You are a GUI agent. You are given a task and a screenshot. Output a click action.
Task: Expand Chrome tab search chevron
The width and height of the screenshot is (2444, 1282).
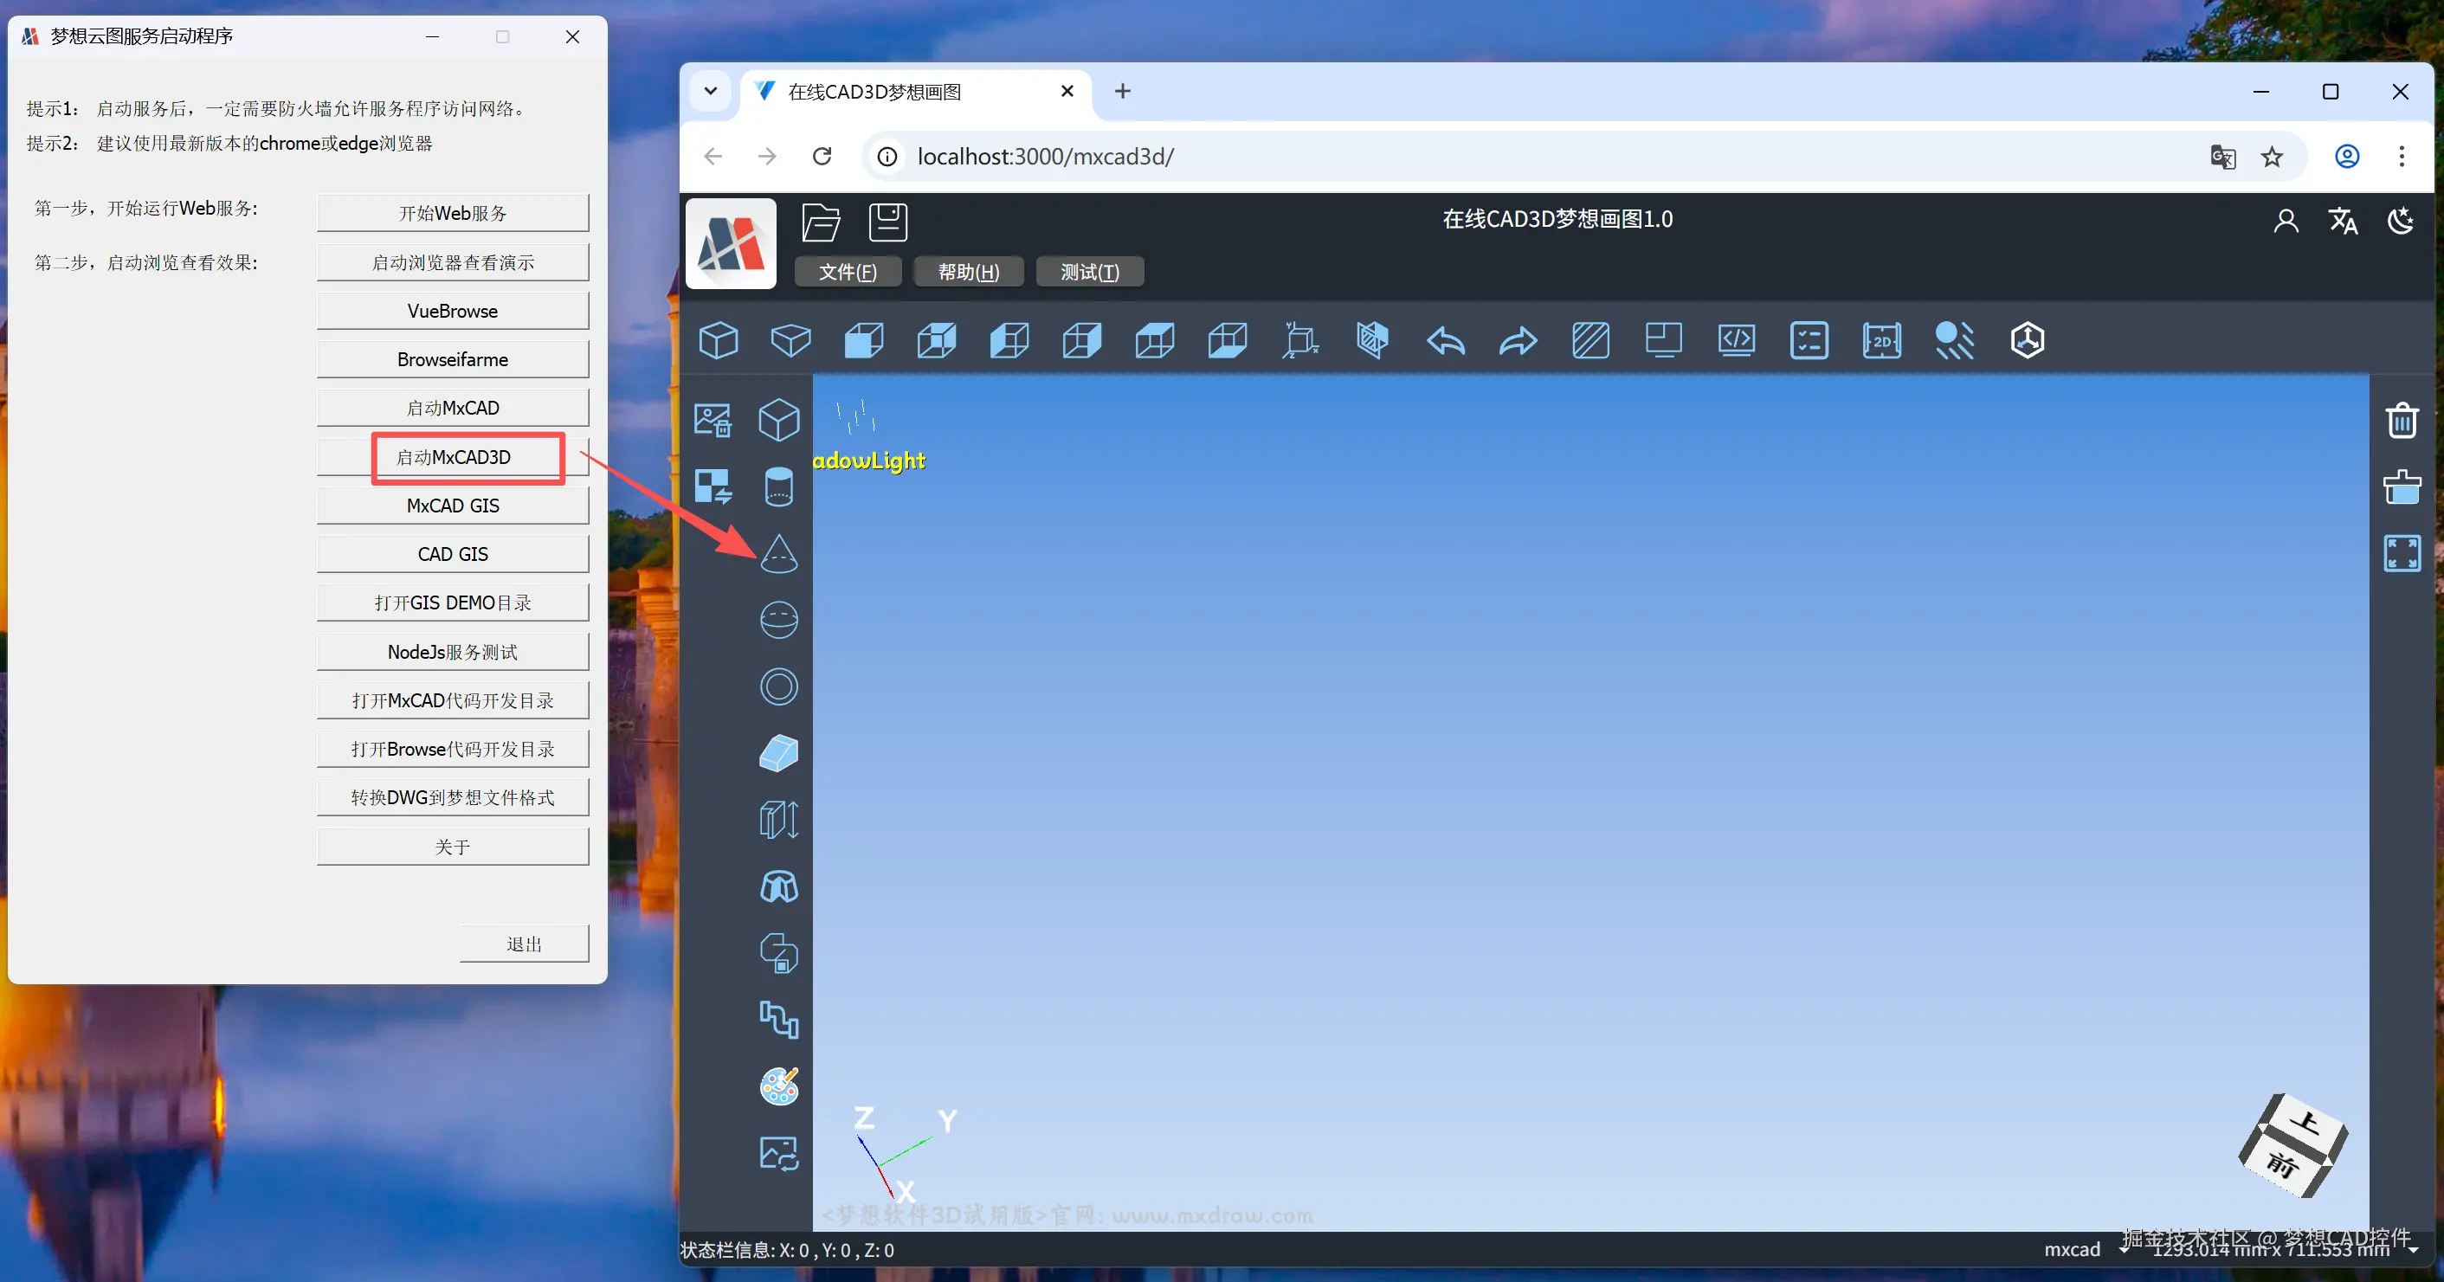click(710, 91)
